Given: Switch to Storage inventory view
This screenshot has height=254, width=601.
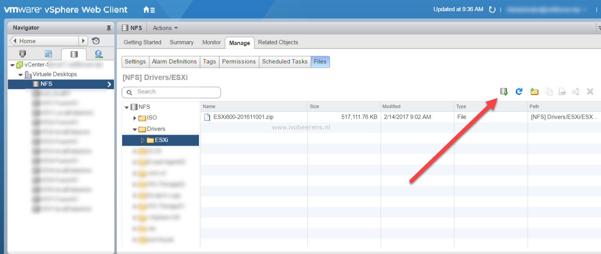Looking at the screenshot, I should click(74, 54).
